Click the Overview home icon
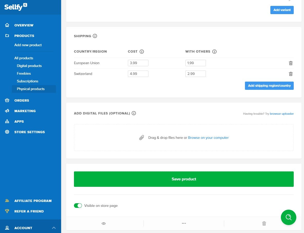304x233 pixels. pyautogui.click(x=7, y=25)
